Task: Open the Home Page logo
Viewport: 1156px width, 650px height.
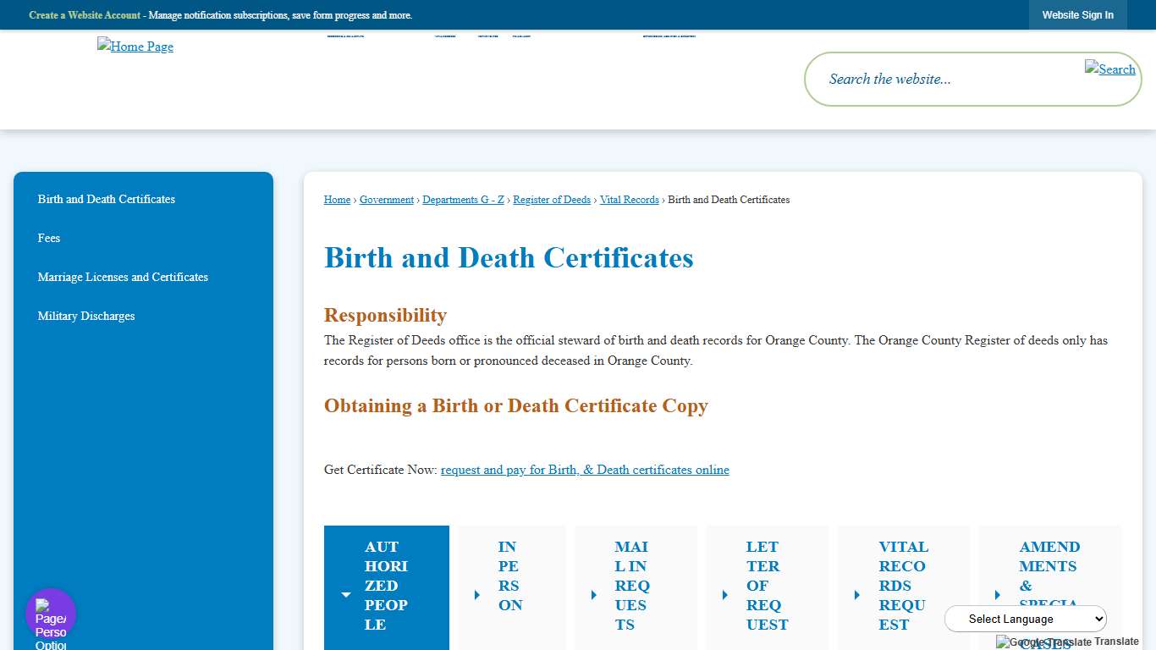Action: 135,47
